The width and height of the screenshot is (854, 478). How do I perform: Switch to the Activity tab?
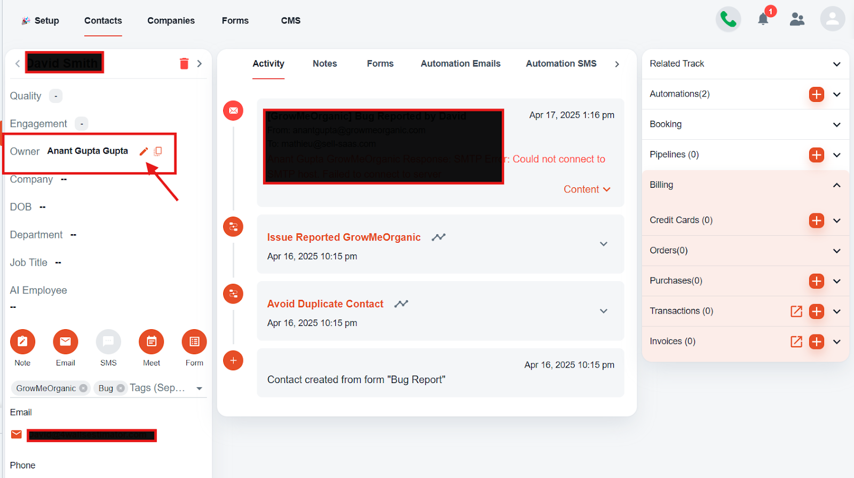[x=268, y=63]
